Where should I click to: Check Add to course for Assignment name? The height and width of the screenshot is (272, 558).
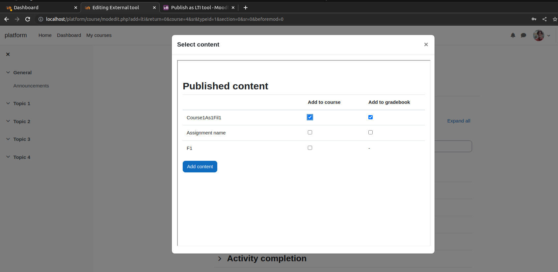(x=310, y=132)
